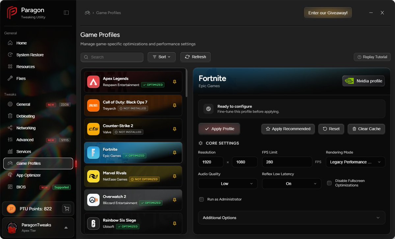Open General tweaks page
This screenshot has width=395, height=239.
point(38,104)
